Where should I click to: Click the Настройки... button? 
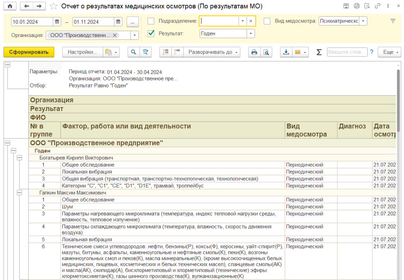[82, 52]
